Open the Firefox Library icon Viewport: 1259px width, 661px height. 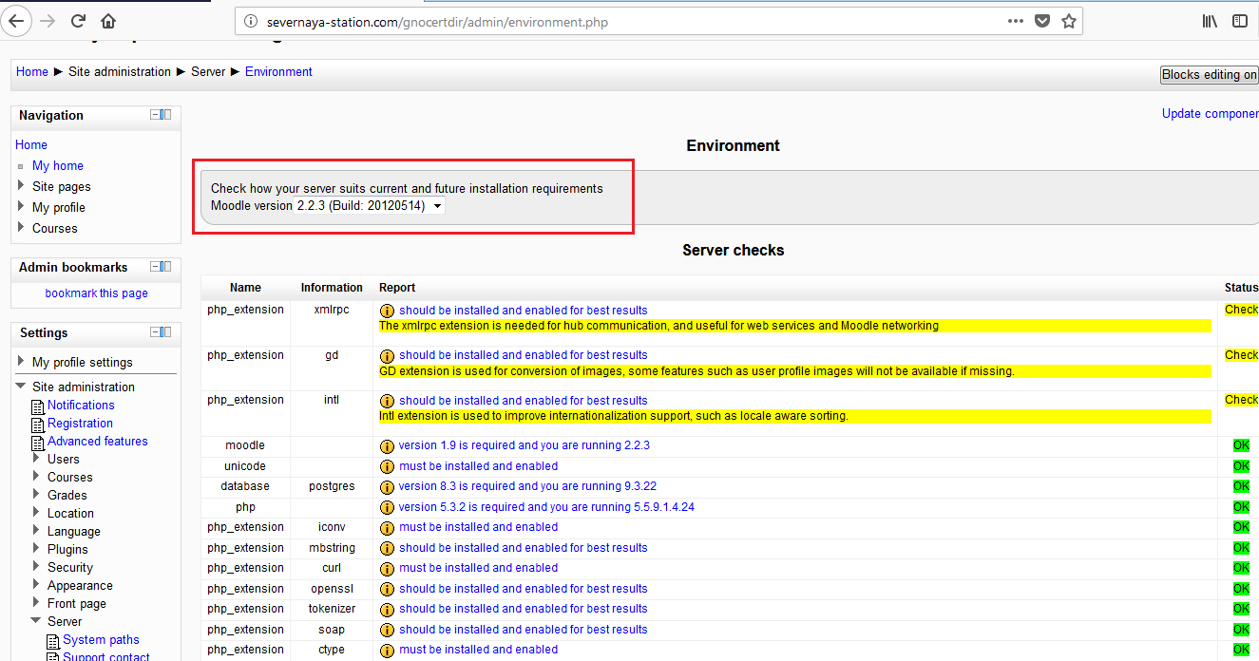(1210, 21)
